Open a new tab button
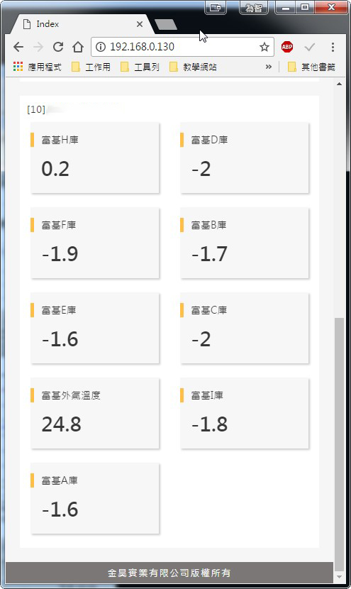 point(166,24)
